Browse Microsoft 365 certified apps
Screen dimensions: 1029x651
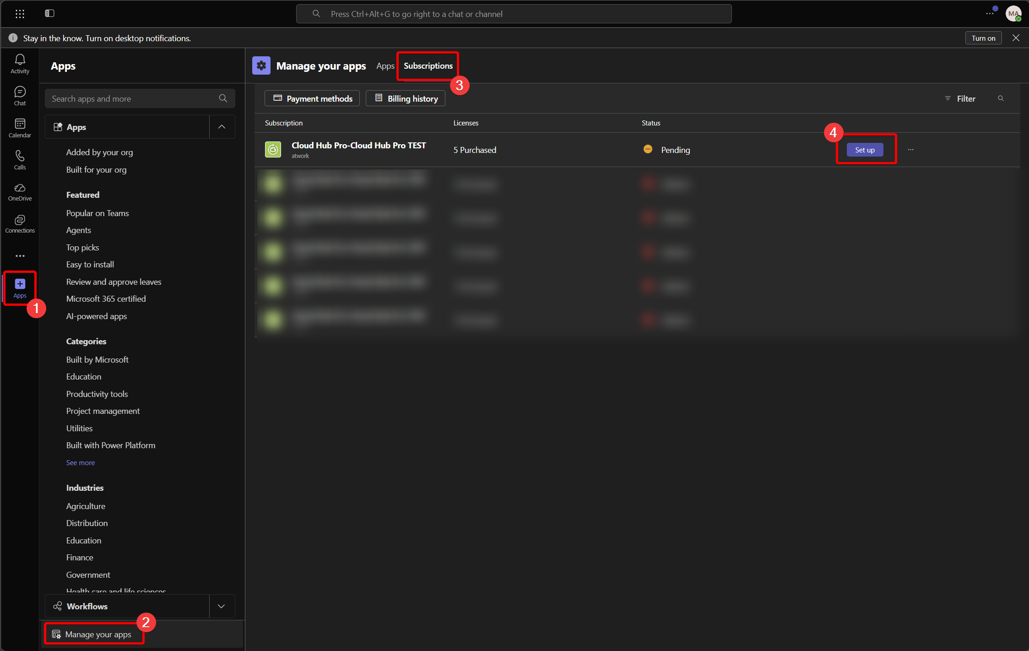click(106, 299)
